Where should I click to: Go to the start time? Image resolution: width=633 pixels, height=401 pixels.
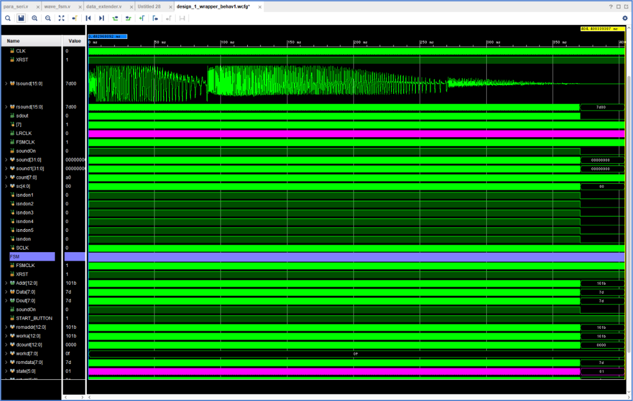(88, 19)
